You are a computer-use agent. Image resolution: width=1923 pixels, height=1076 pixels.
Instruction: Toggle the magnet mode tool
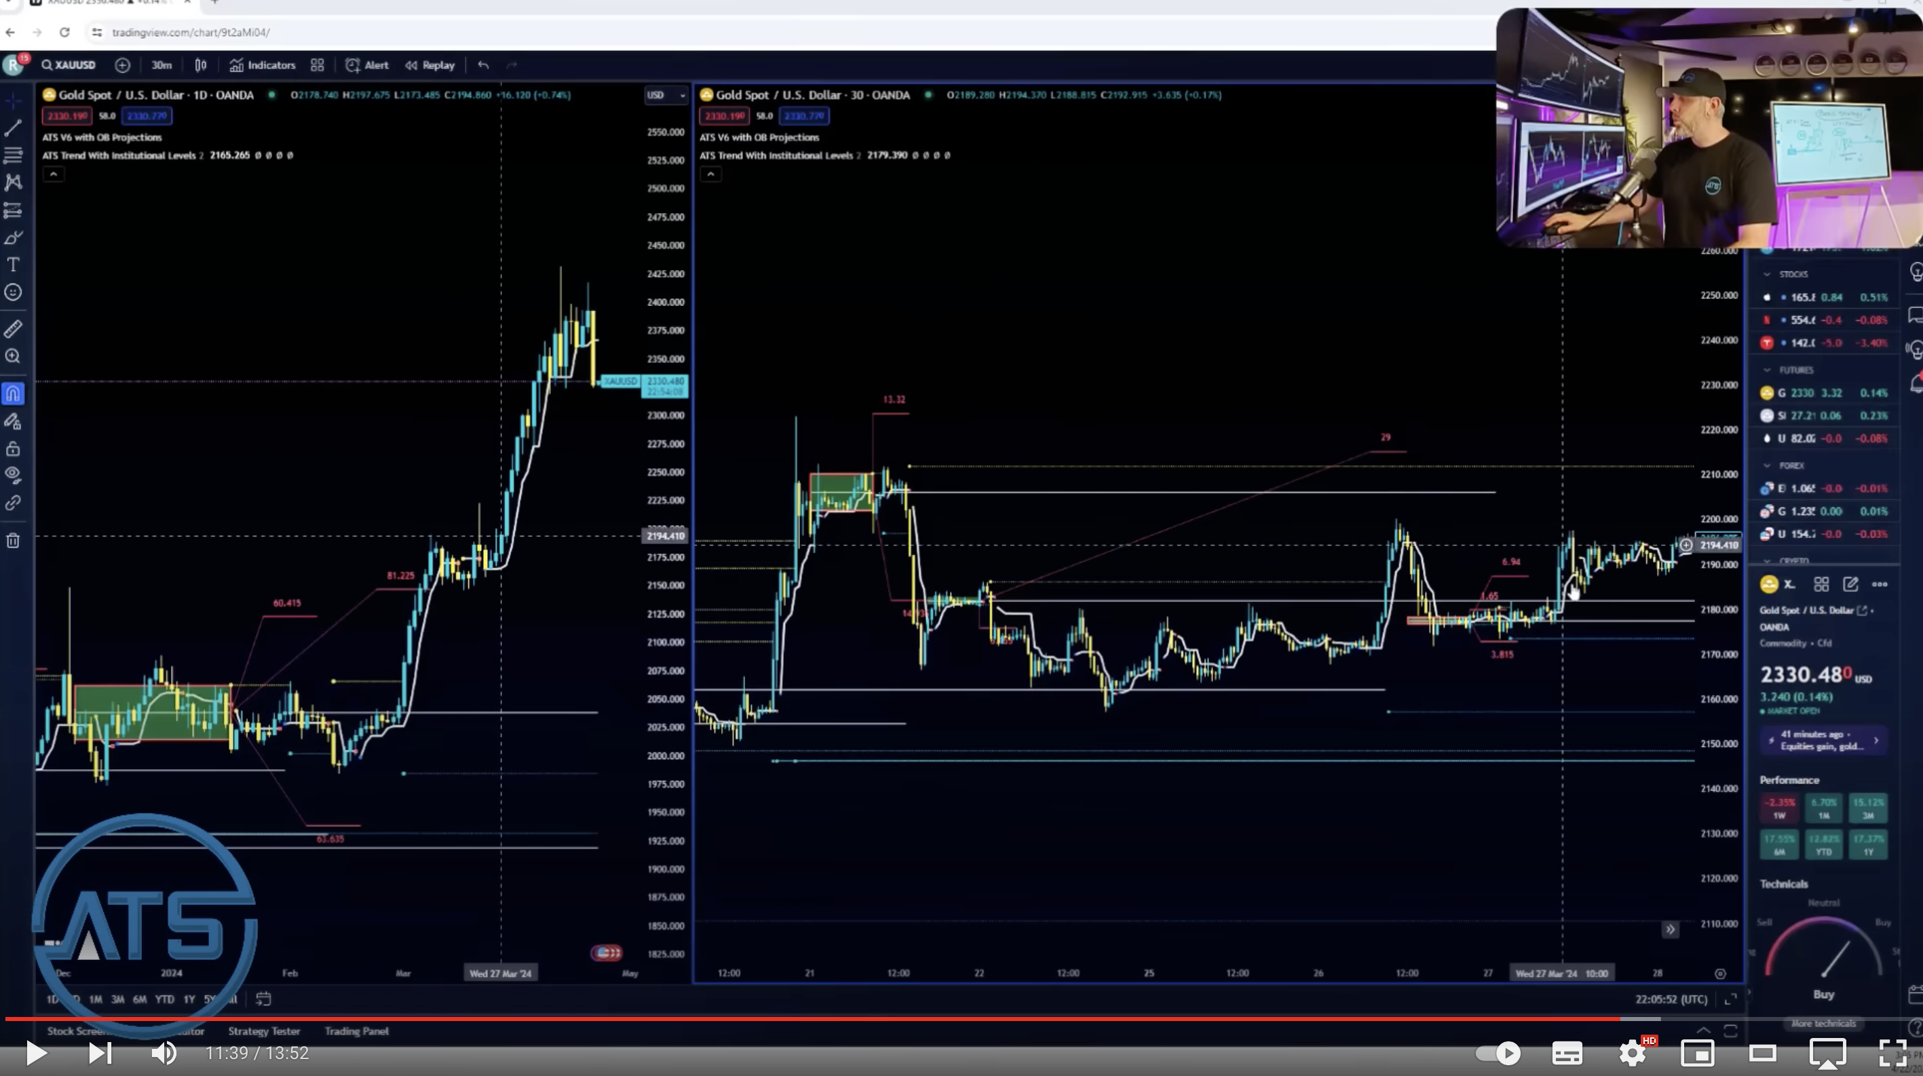13,394
